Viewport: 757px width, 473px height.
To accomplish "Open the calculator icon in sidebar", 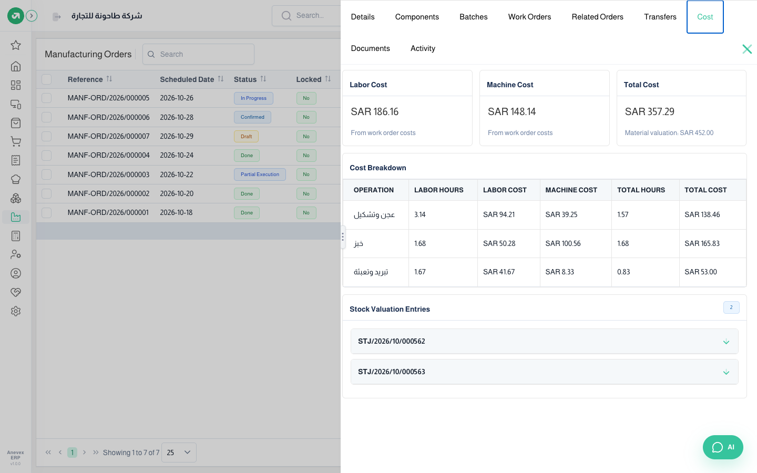I will pos(16,236).
